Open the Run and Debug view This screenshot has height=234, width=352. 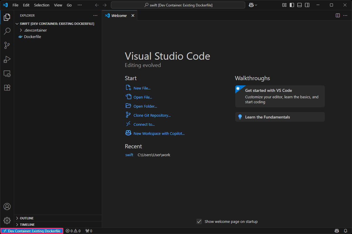tap(7, 59)
